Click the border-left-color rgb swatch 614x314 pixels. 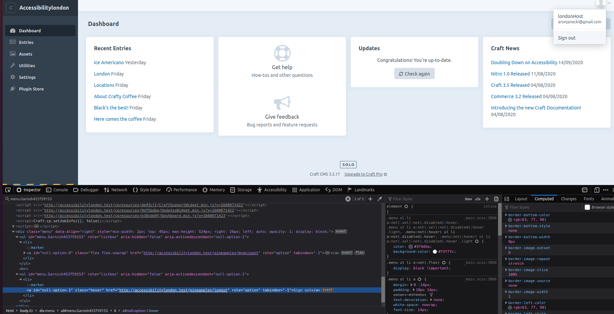(510, 308)
